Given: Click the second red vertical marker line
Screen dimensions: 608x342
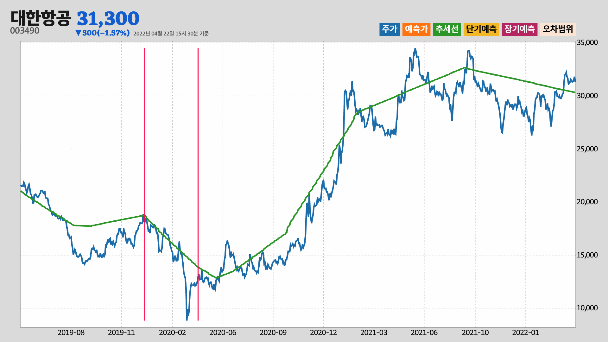Looking at the screenshot, I should tap(198, 184).
